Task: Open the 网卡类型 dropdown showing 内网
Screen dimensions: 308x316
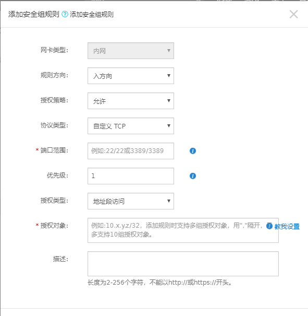Action: click(131, 51)
